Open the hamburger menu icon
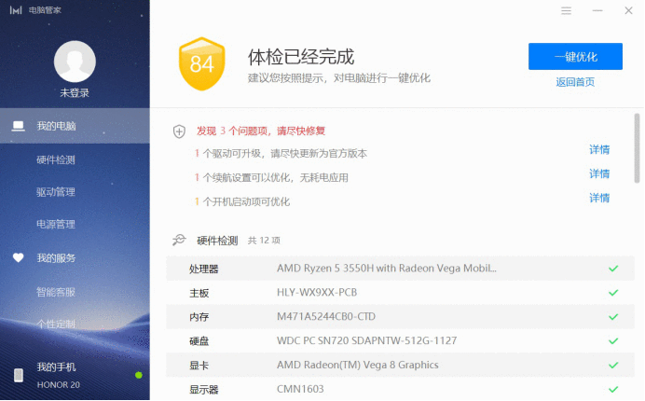Screen dimensions: 645x401 coord(566,10)
